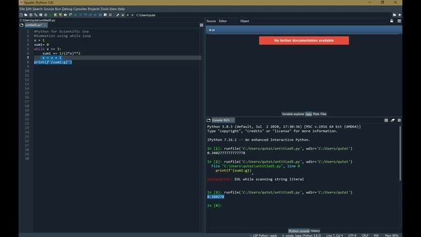The image size is (421, 237).
Task: Save all files toolbar icon
Action: pos(36,15)
